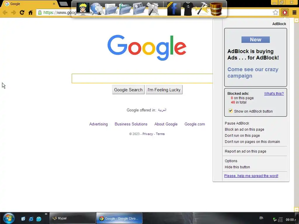Click the '46 in total' blocked count
This screenshot has width=299, height=224.
[239, 102]
